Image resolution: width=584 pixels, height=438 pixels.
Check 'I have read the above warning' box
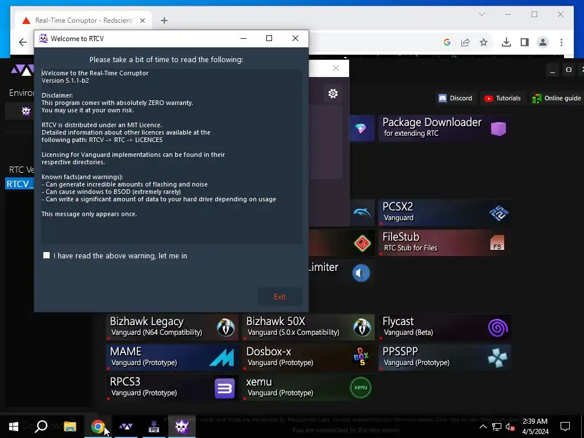[x=47, y=255]
